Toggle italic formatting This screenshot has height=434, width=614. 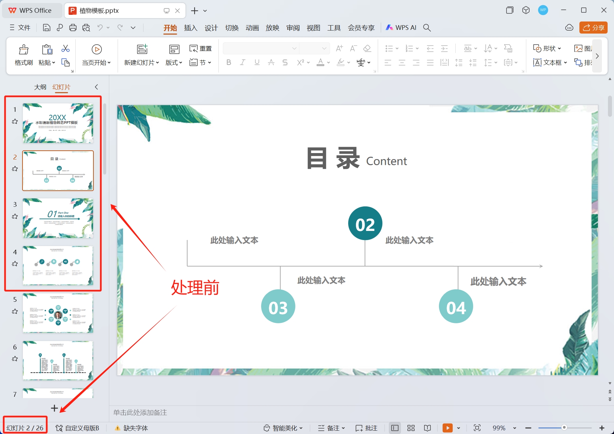(242, 62)
